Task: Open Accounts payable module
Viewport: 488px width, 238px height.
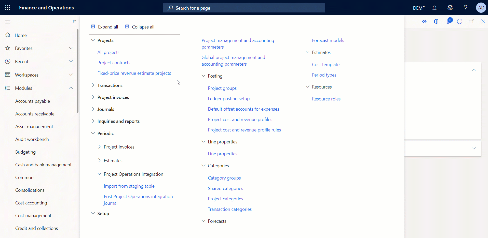Action: 33,101
